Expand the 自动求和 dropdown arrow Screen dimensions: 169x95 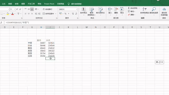tap(139, 8)
